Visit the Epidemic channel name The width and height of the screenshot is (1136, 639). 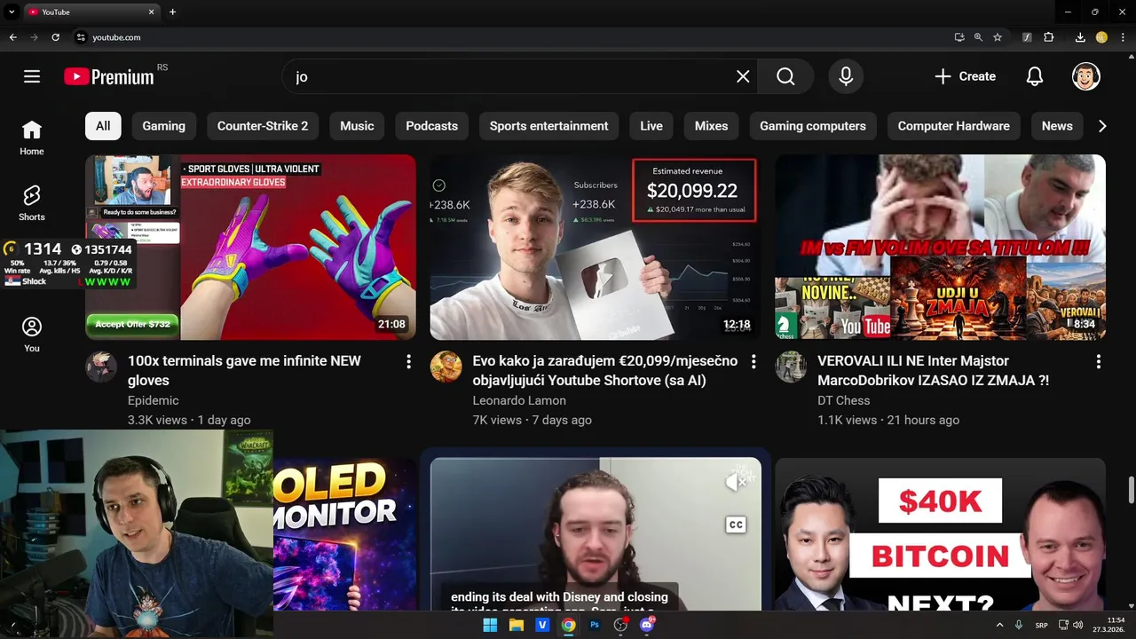[154, 400]
